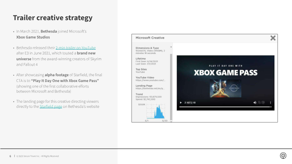Mute the video with the speaker icon
Image resolution: width=292 pixels, height=164 pixels.
coord(255,102)
